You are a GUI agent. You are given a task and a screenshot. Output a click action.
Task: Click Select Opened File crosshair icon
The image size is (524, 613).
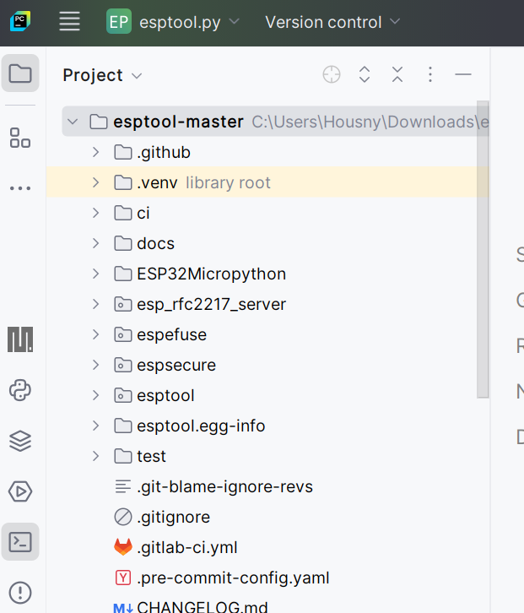click(x=332, y=74)
